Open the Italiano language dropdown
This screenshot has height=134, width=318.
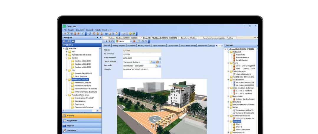[131, 41]
